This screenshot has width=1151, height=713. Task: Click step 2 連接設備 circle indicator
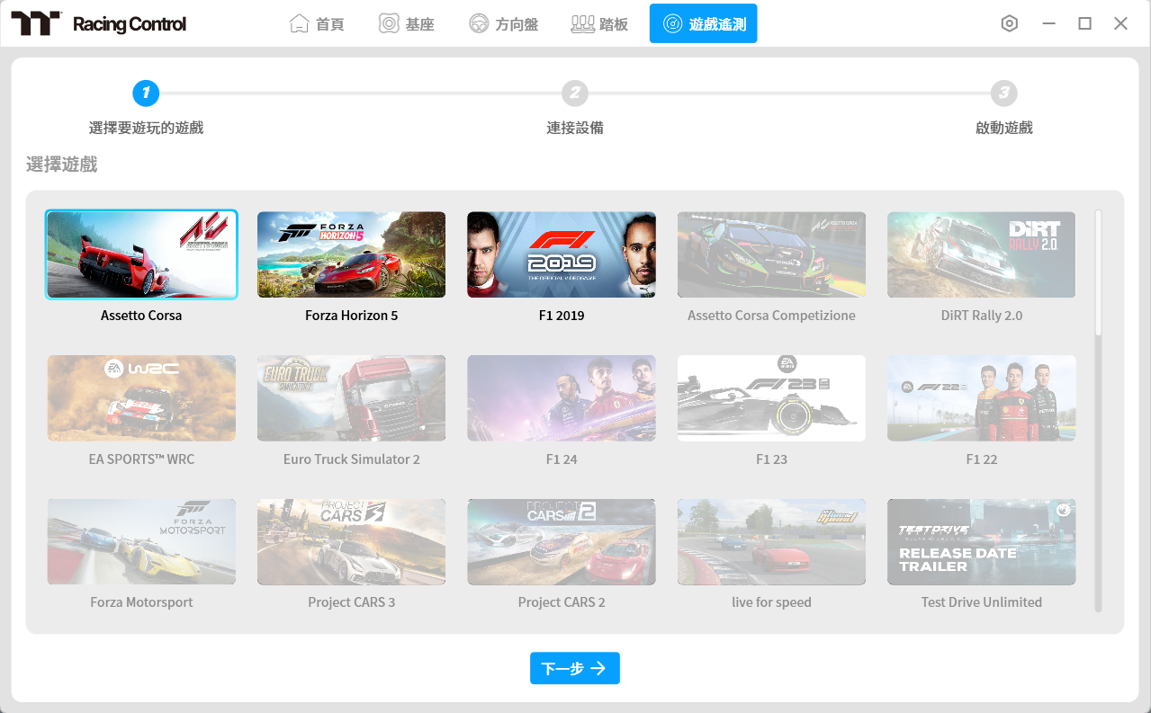point(575,93)
